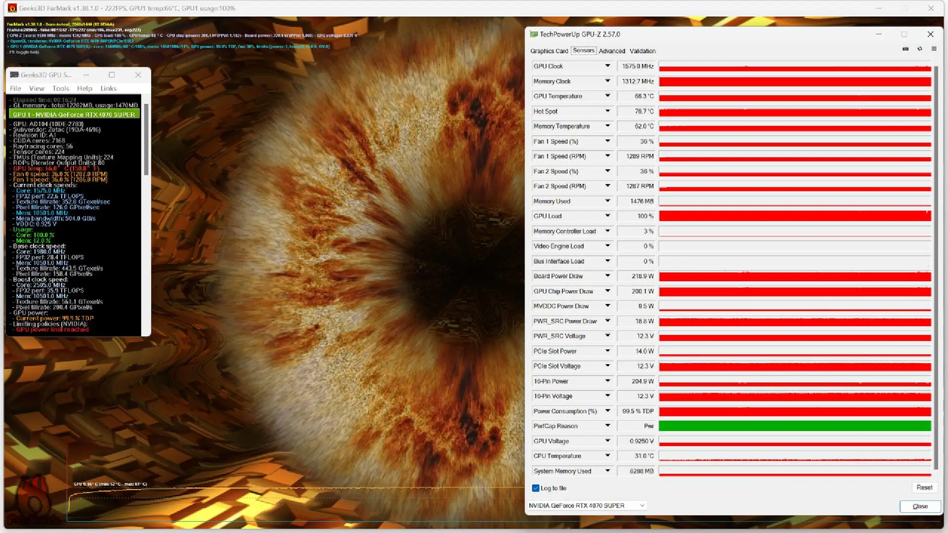The image size is (948, 533).
Task: Expand the GPU Temperature sensor dropdown
Action: click(x=607, y=96)
